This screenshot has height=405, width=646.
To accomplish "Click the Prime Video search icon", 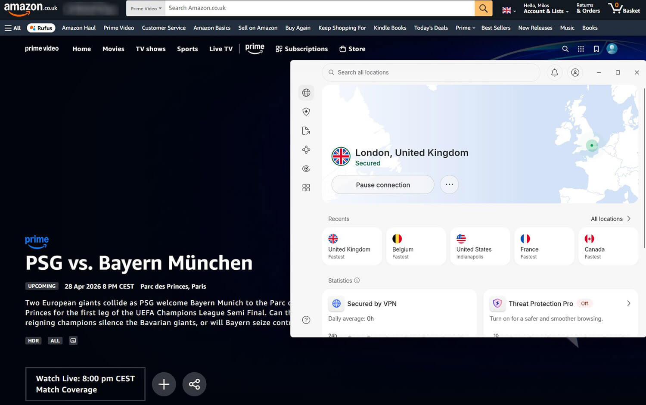I will pos(565,49).
